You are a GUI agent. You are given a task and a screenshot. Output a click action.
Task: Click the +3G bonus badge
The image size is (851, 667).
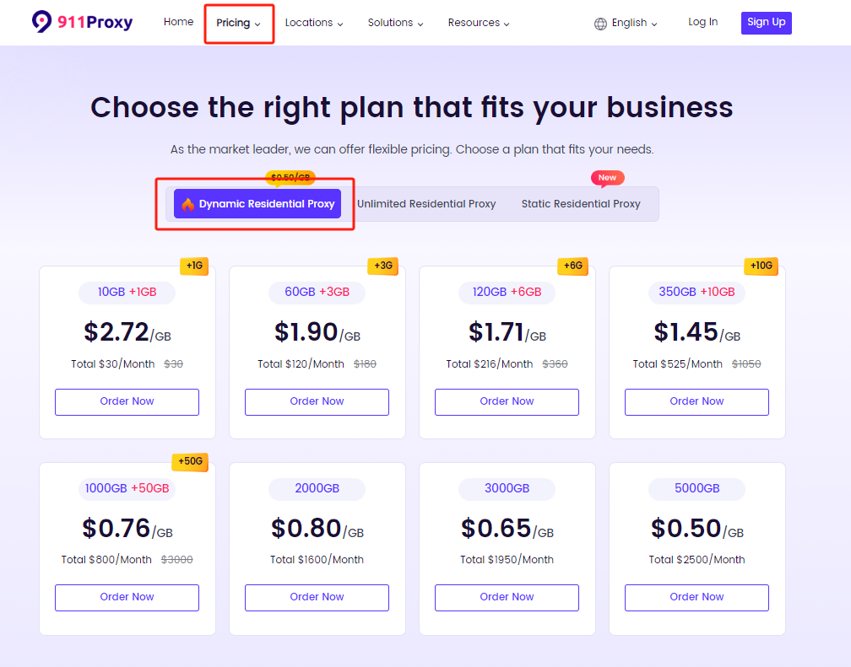[x=383, y=266]
